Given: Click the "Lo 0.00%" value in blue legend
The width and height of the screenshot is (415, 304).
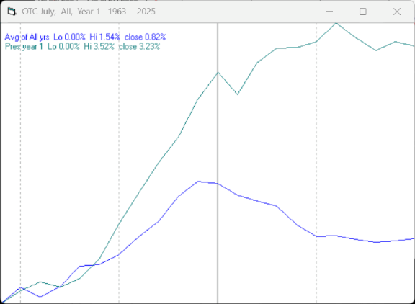Looking at the screenshot, I should point(69,37).
